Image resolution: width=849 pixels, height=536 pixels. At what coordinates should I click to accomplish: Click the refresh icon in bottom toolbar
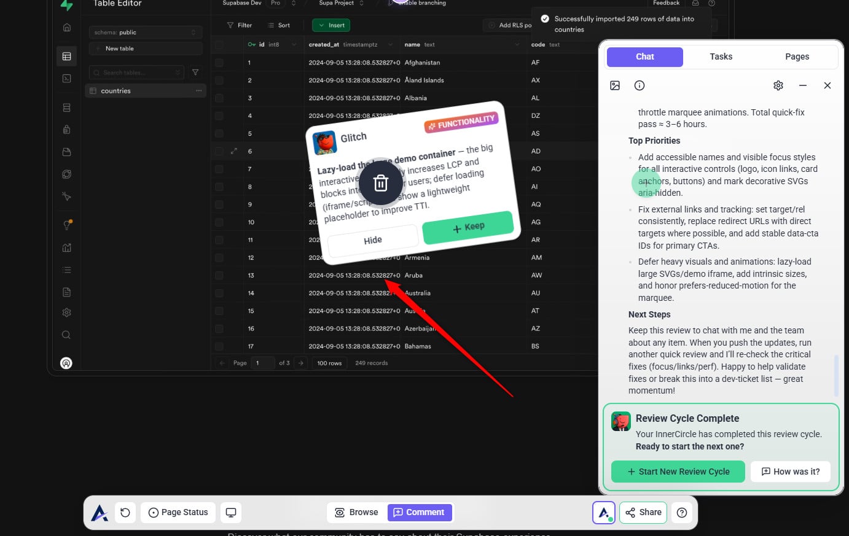click(125, 513)
